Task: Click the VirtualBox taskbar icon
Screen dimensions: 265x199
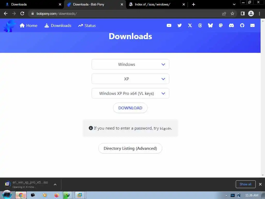Action: tap(79, 195)
